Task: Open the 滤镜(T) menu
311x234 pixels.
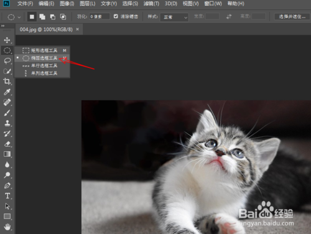Action: point(151,4)
